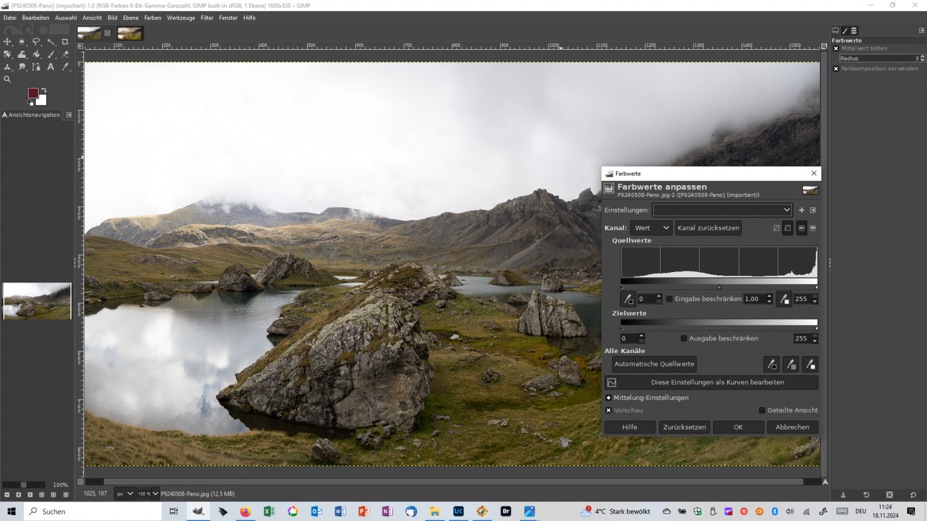Viewport: 927px width, 521px height.
Task: Click the gray point eyedropper under Alle Kanäle
Action: pos(791,364)
